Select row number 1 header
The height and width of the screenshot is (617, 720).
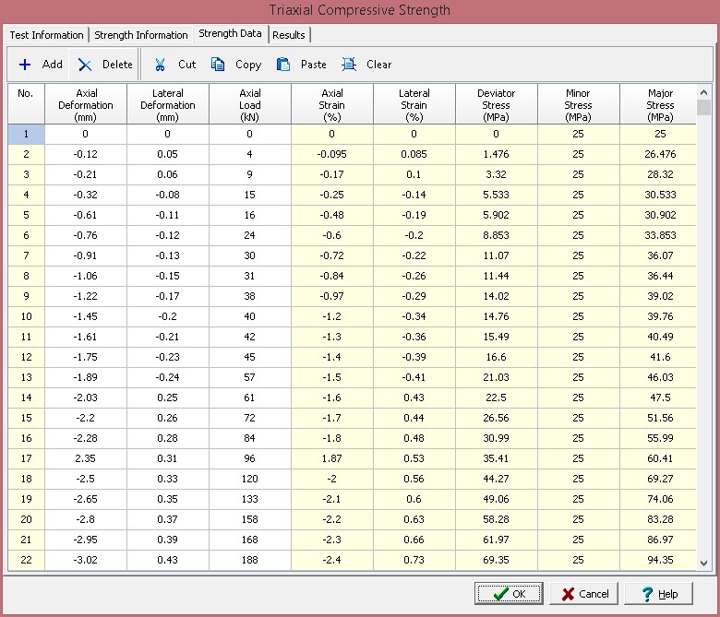(x=26, y=134)
